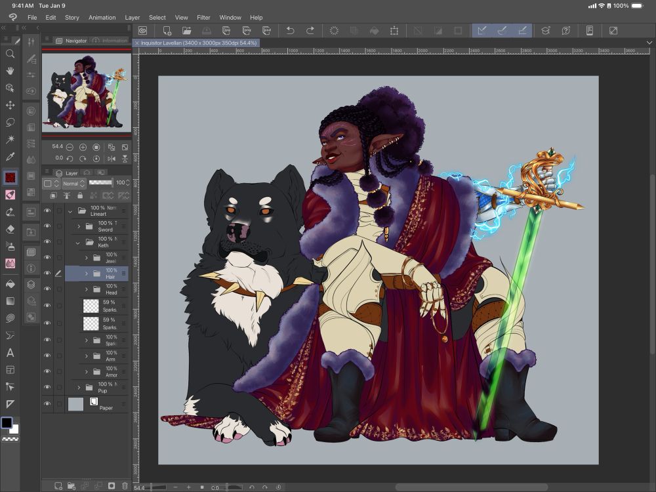The image size is (656, 492).
Task: Select the Move layer tool
Action: 10,105
